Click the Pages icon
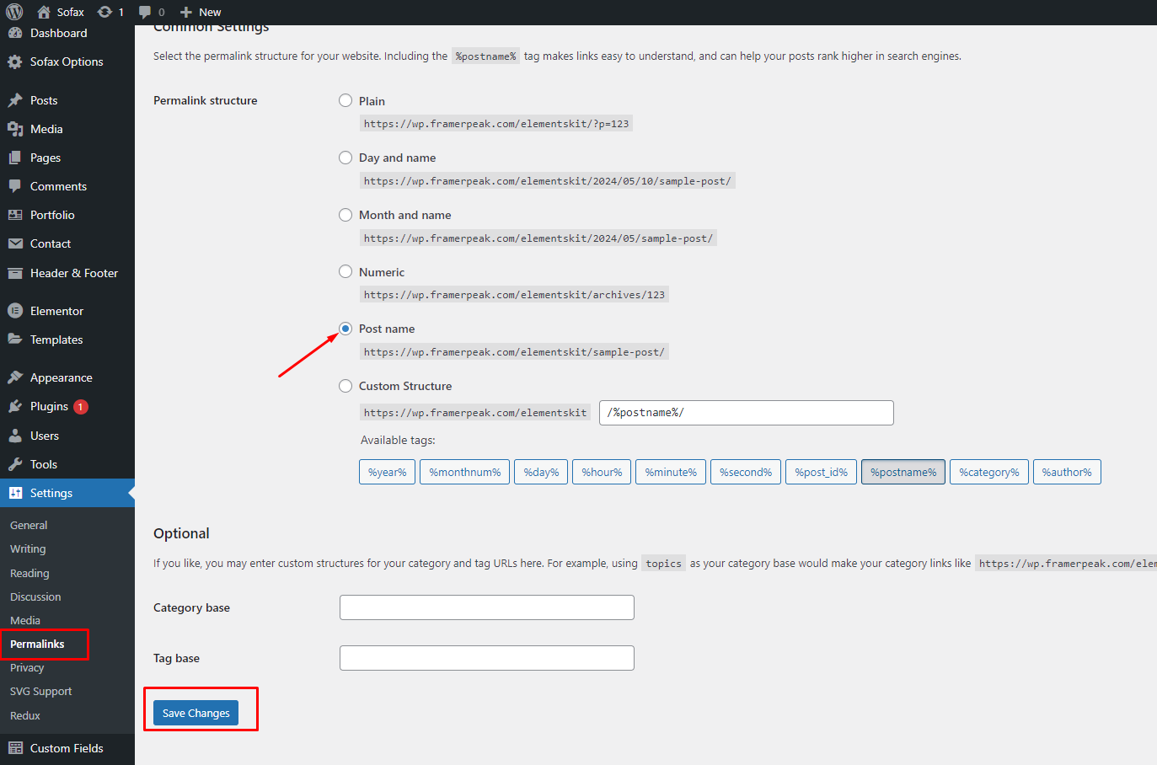 [15, 158]
